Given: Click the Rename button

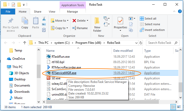Looking at the screenshot, I should [x=80, y=28].
